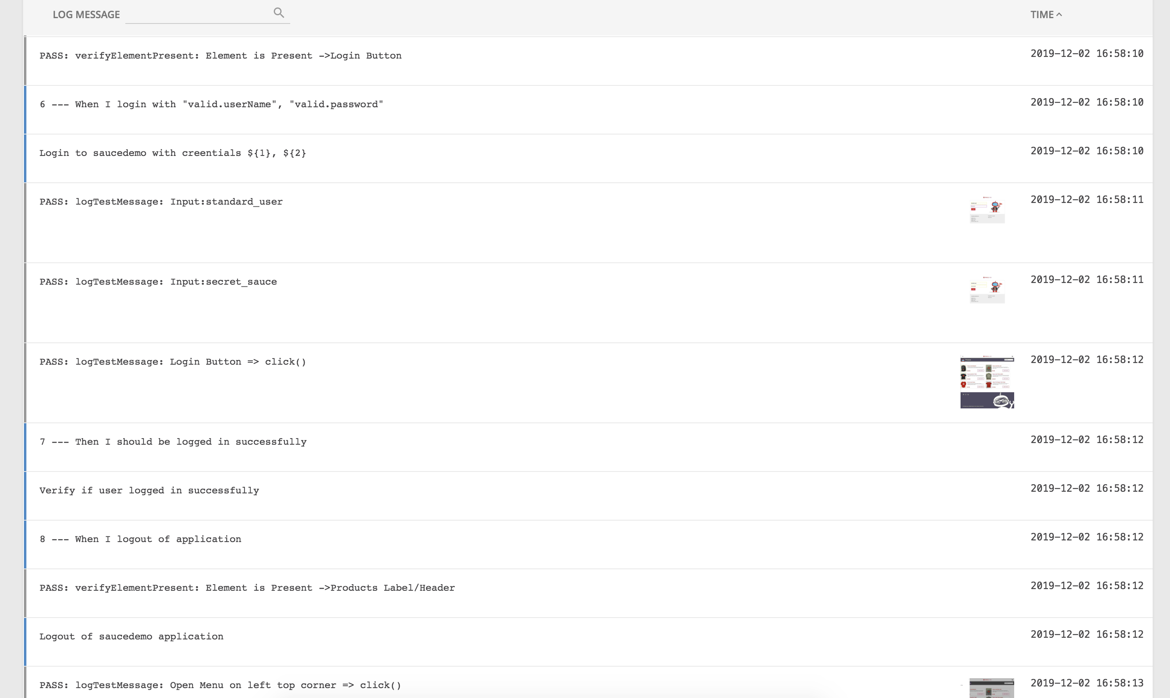Select the 'Login Button => click()' log entry
Screen dimensions: 1170x698
coord(172,362)
